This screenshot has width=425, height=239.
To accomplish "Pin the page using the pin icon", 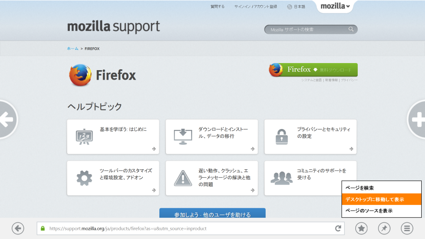I will 384,229.
